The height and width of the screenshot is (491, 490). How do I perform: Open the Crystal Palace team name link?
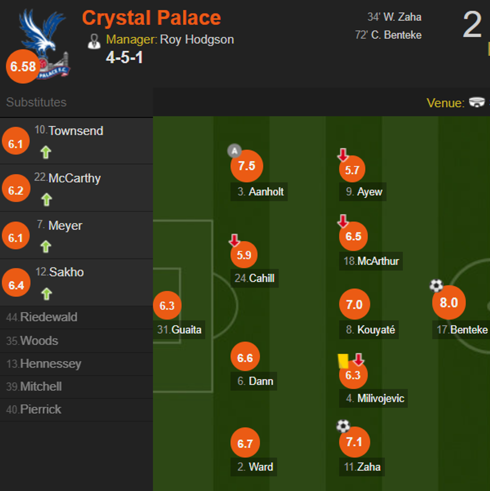(151, 18)
